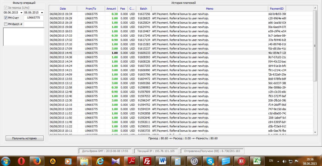Open FileZilla in the taskbar
This screenshot has width=322, height=166.
pyautogui.click(x=147, y=161)
